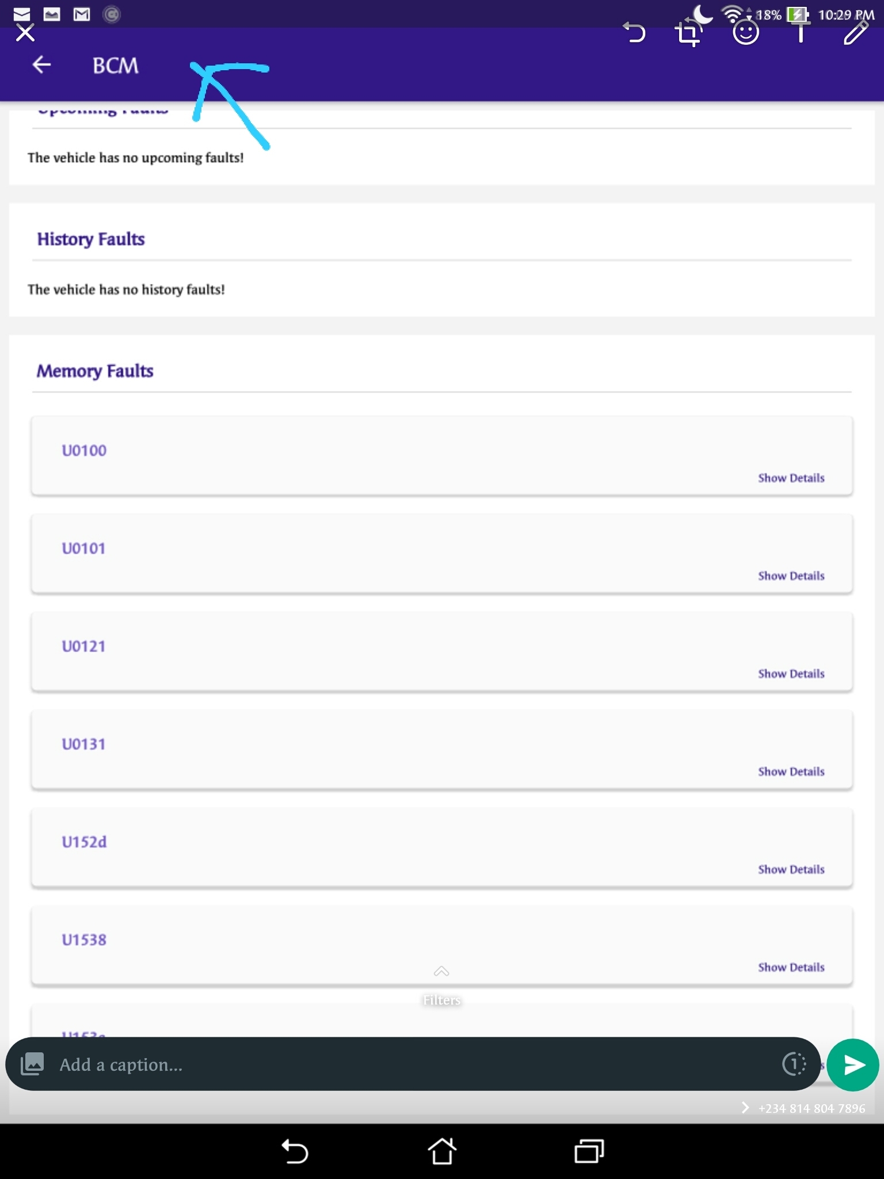Tap the add-from-gallery icon beside caption
The height and width of the screenshot is (1179, 884).
tap(32, 1064)
